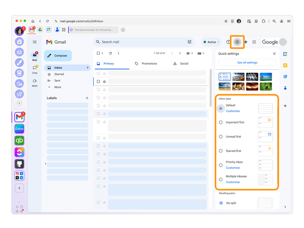304x228 pixels.
Task: Open the Active status dropdown
Action: pos(211,42)
